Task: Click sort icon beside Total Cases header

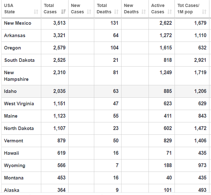Action: (x=63, y=12)
